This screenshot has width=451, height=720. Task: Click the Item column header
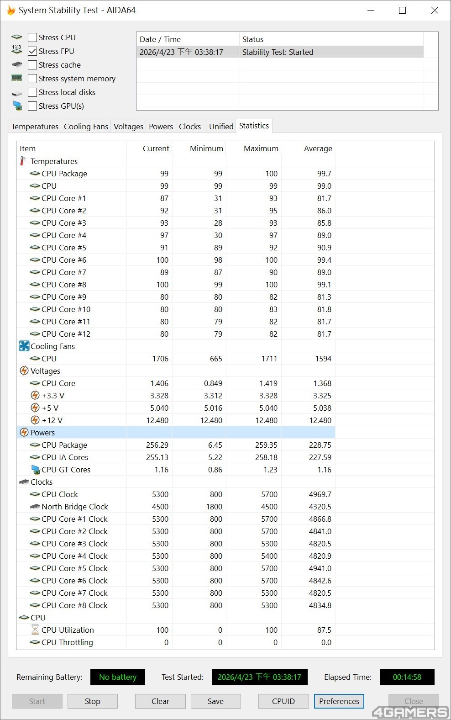(x=71, y=148)
